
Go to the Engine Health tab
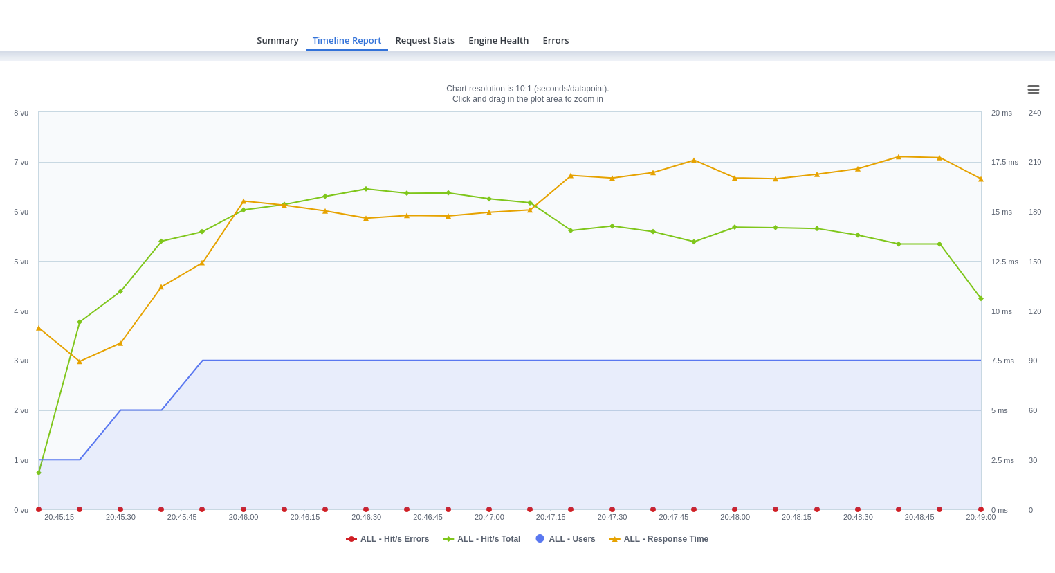498,41
